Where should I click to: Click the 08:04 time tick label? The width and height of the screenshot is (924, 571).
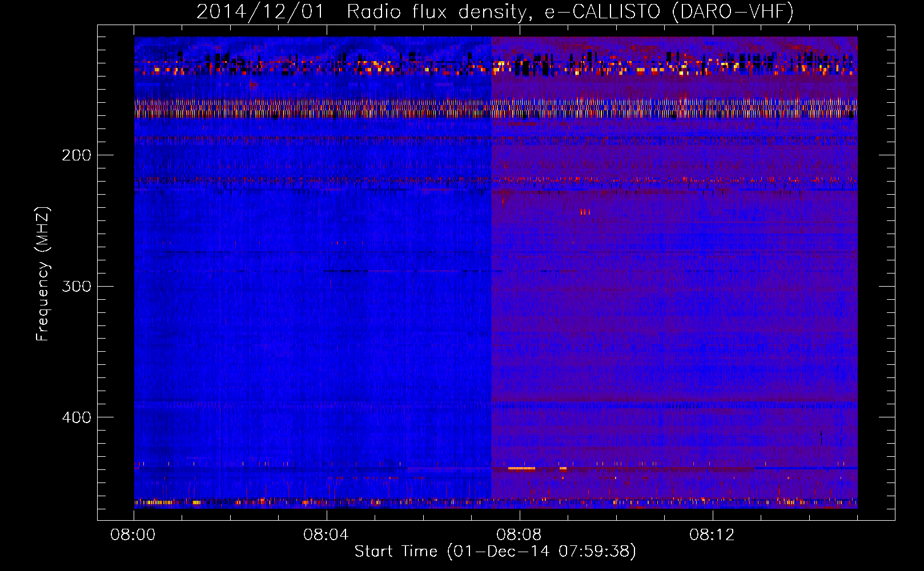tap(326, 535)
